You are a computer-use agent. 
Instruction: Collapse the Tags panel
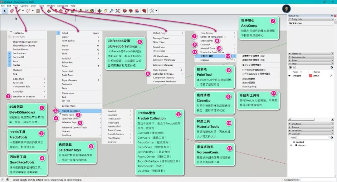point(290,64)
